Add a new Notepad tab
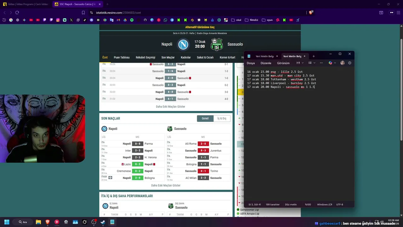403x227 pixels. [314, 56]
